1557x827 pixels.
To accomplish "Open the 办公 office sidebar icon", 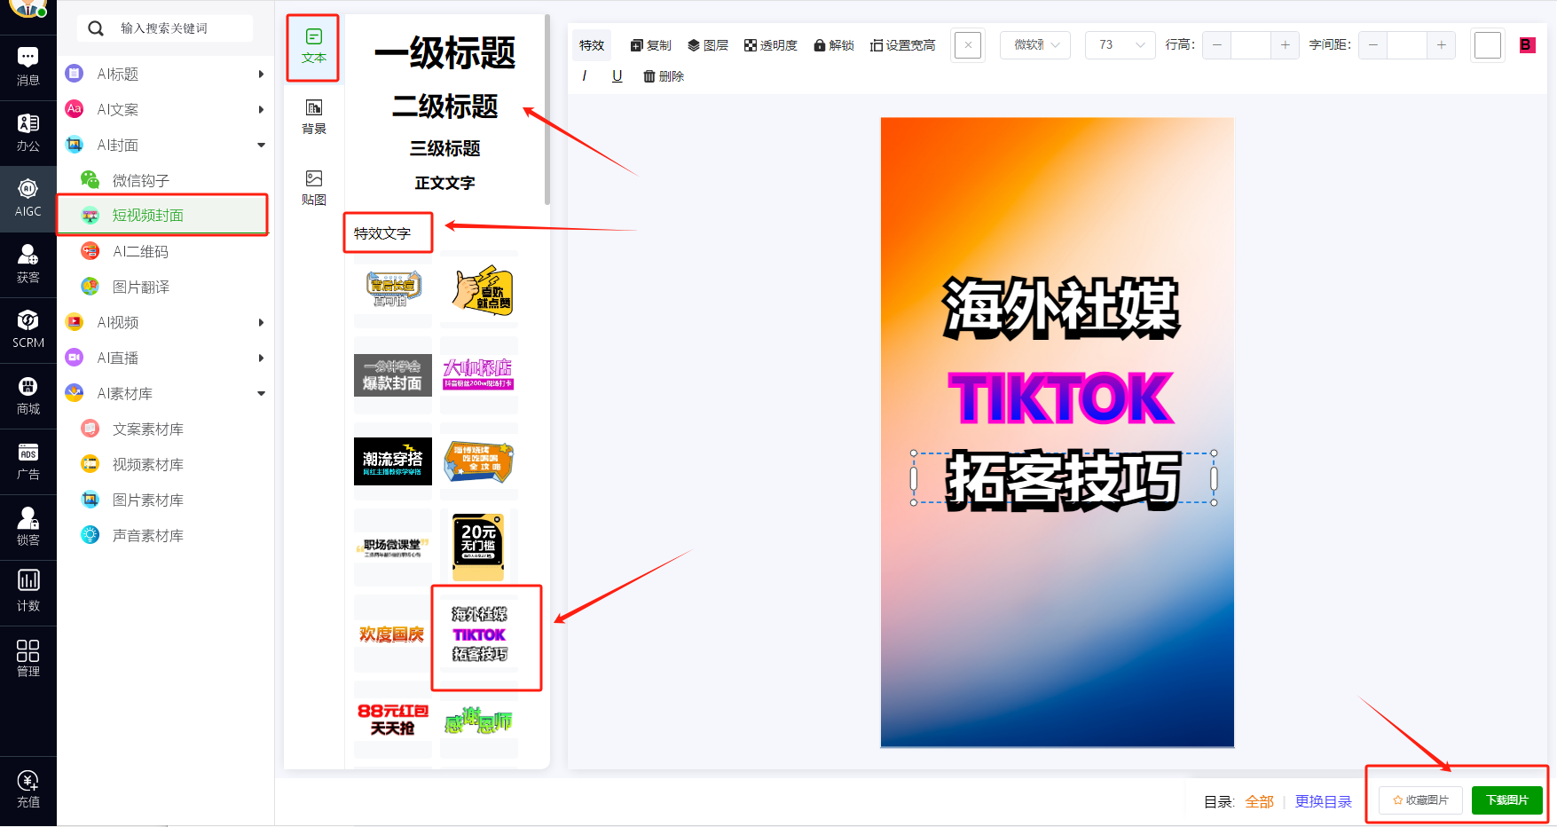I will tap(28, 133).
